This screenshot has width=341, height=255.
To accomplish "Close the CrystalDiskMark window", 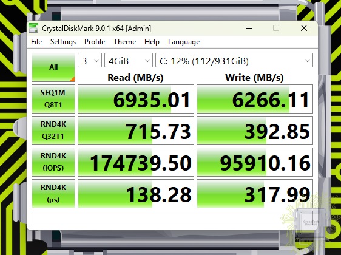I will coord(304,28).
